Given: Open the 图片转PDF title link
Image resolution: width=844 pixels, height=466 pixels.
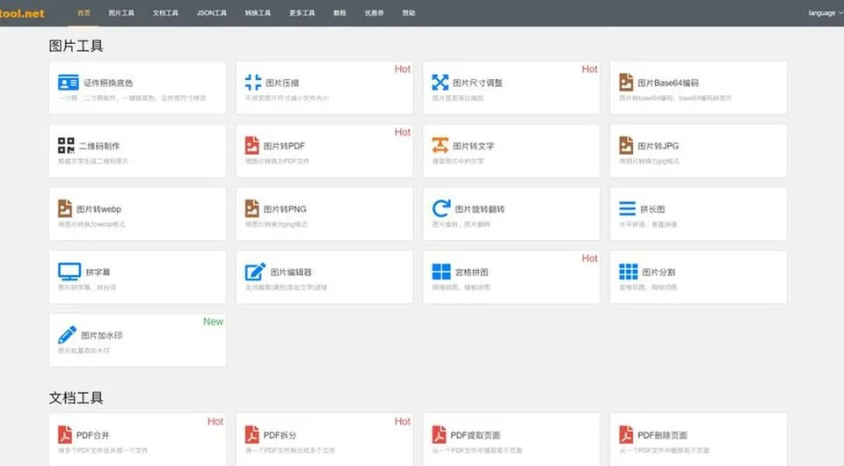Looking at the screenshot, I should 284,146.
